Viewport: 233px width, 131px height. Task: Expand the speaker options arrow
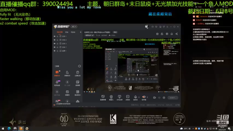coord(147,97)
